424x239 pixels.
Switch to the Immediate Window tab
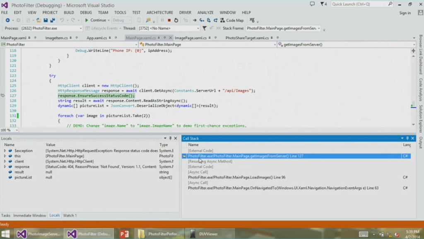[30, 215]
